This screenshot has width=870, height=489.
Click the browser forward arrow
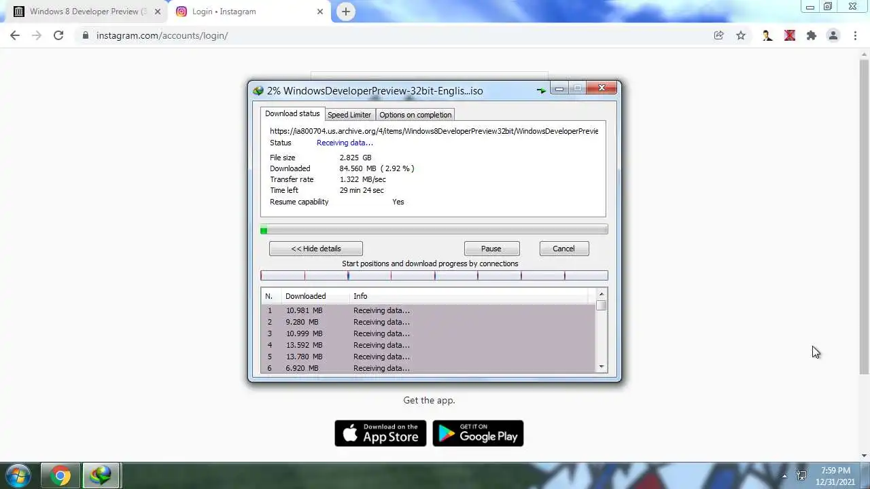pyautogui.click(x=37, y=35)
